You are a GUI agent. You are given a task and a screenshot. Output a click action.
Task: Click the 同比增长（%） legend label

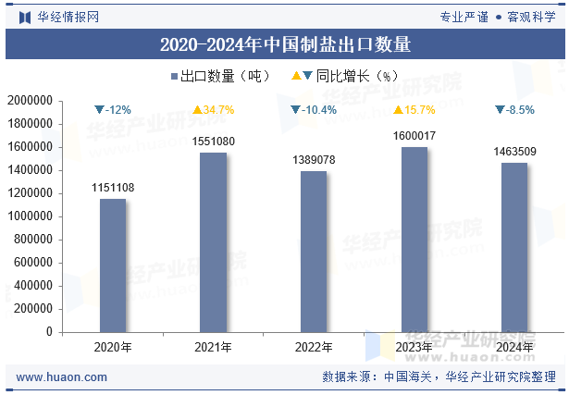(357, 76)
